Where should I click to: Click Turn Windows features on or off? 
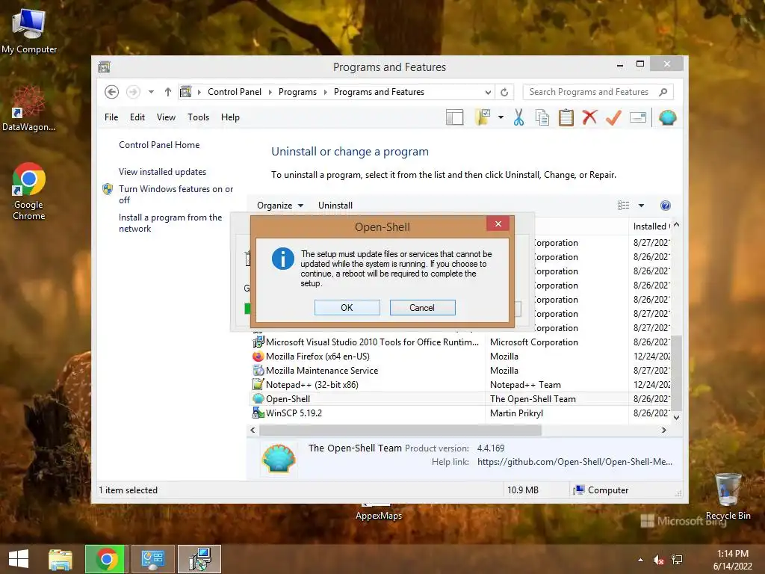176,194
